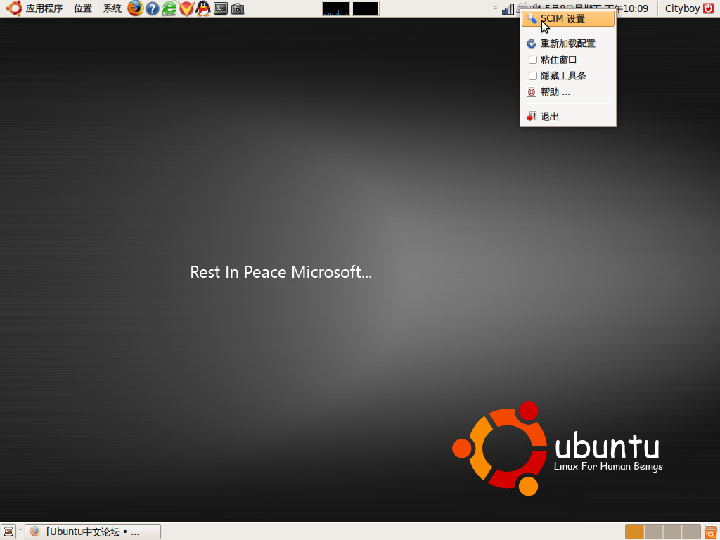Enable the 粘住窗口 checkbox
The image size is (720, 540).
[x=533, y=60]
